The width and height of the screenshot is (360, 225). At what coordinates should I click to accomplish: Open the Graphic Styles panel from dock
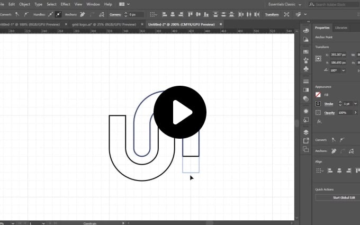pos(306,120)
